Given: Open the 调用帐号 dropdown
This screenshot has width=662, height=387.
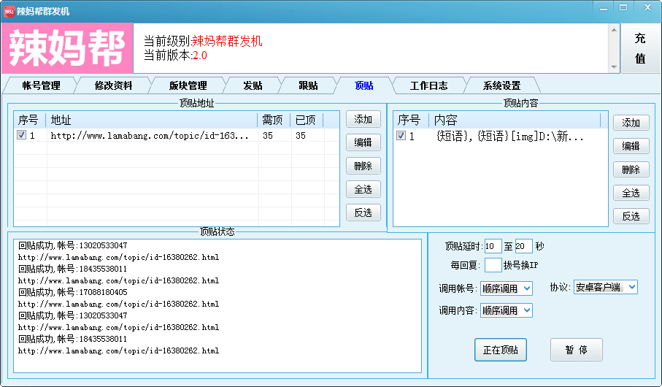Looking at the screenshot, I should point(507,288).
